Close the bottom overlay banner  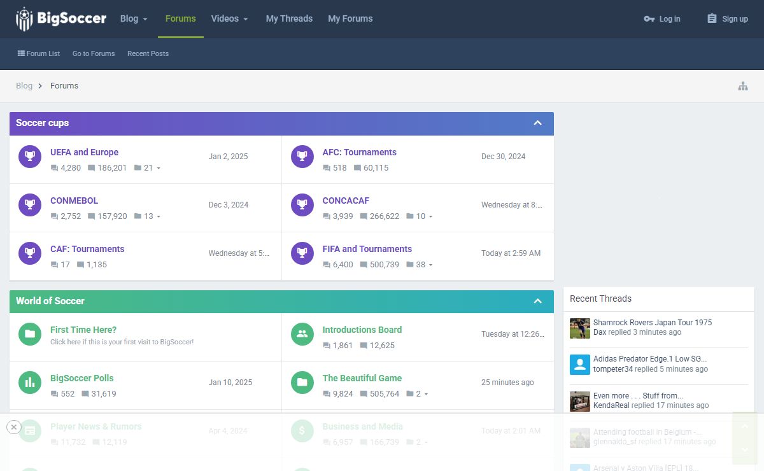point(14,427)
